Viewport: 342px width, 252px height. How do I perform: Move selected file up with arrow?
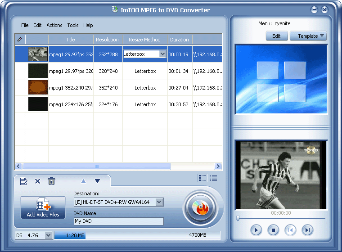pos(83,181)
